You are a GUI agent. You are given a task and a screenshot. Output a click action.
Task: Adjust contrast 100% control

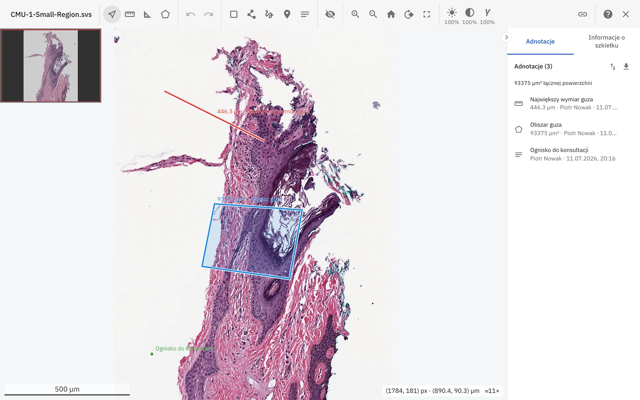469,16
